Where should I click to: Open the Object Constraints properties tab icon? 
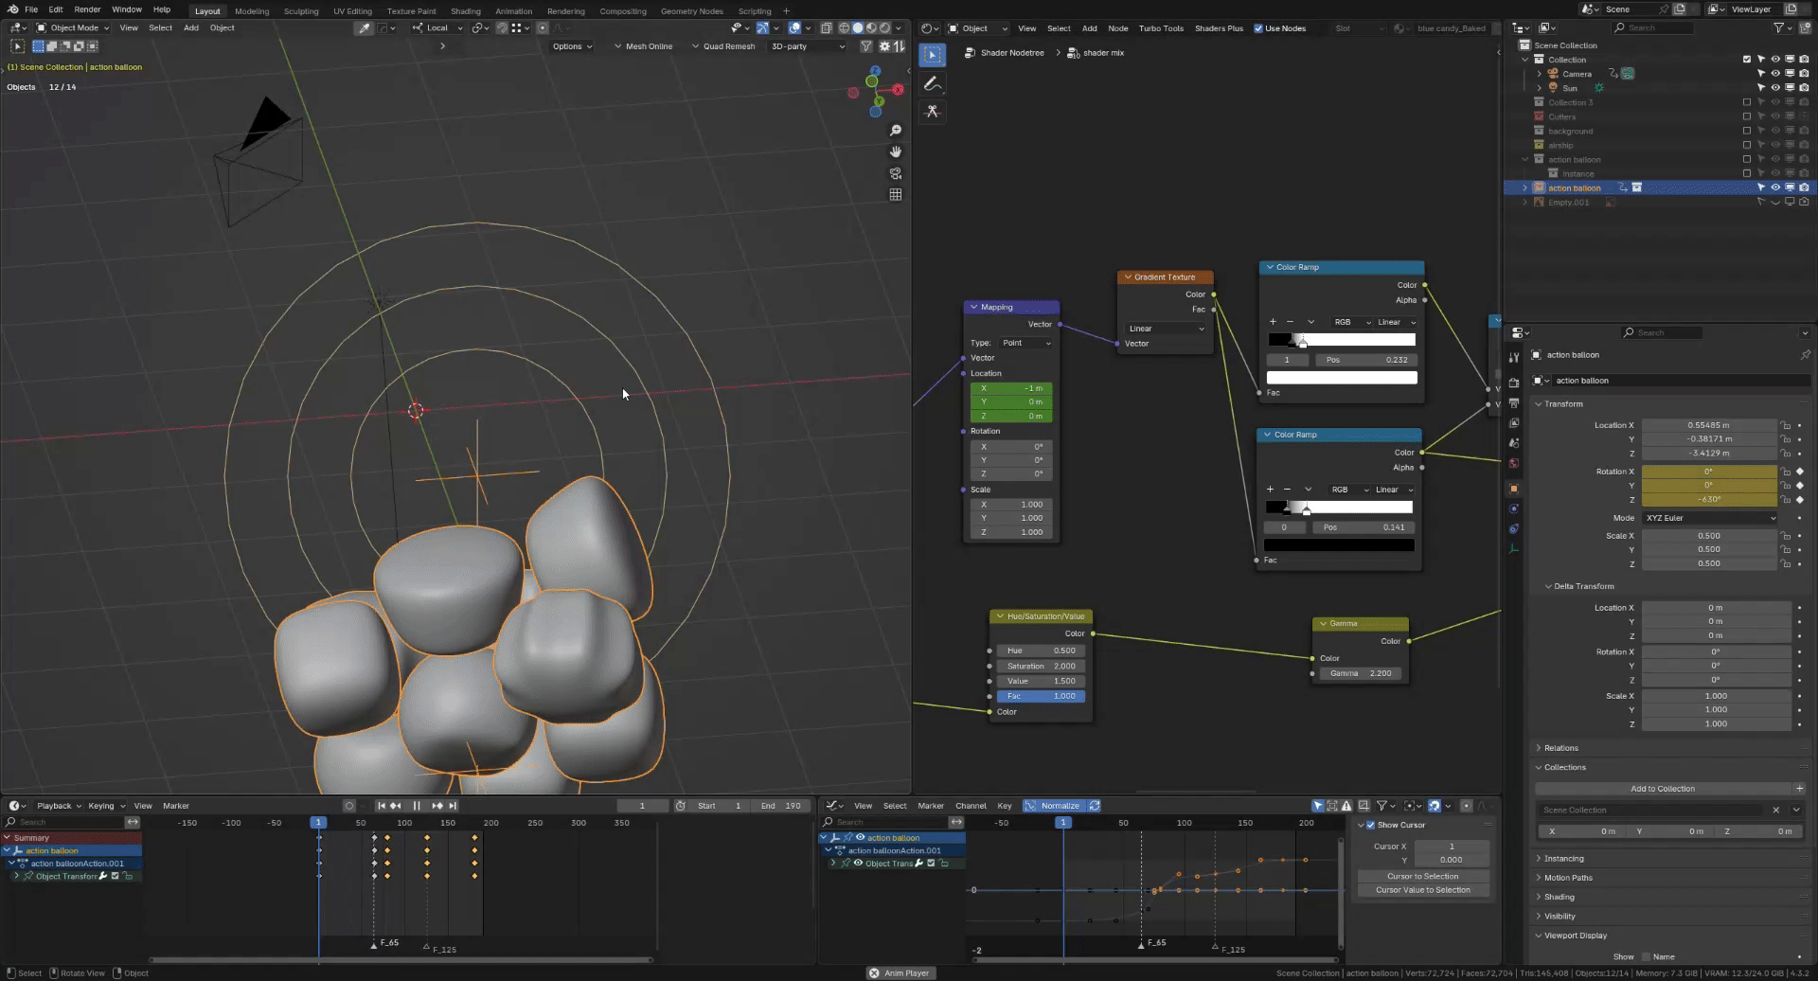coord(1514,529)
